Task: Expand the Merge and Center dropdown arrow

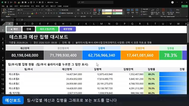Action: (x=74, y=13)
